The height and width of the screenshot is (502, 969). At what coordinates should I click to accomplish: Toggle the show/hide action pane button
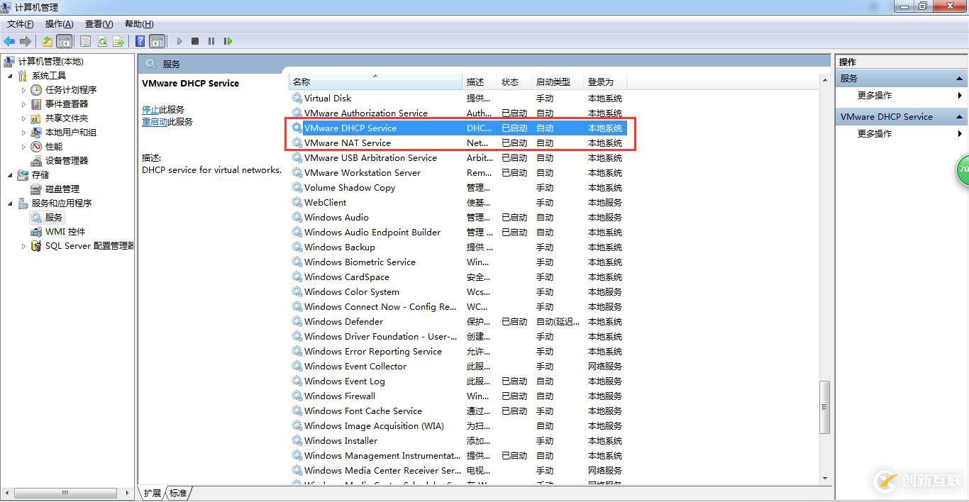tap(157, 41)
